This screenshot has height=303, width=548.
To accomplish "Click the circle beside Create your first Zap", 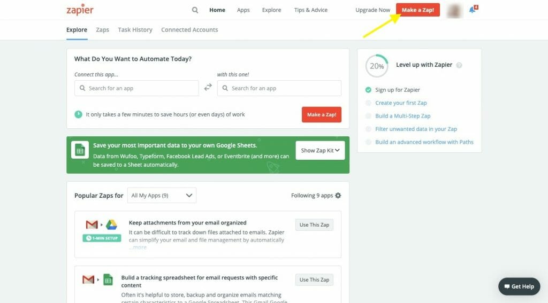I will [368, 103].
